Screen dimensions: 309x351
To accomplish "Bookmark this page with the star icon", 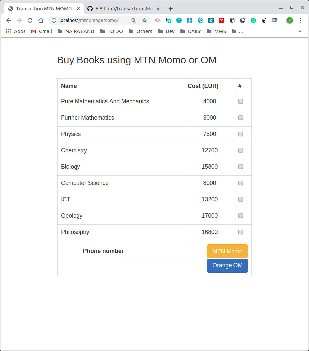I will (144, 20).
